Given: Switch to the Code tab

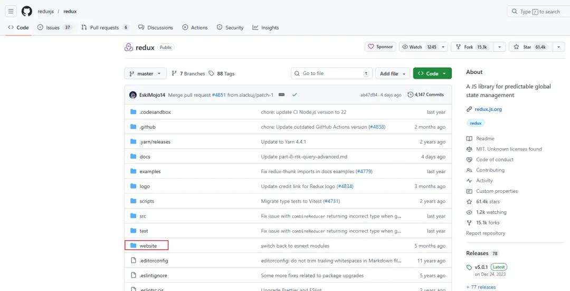Looking at the screenshot, I should click(x=18, y=27).
